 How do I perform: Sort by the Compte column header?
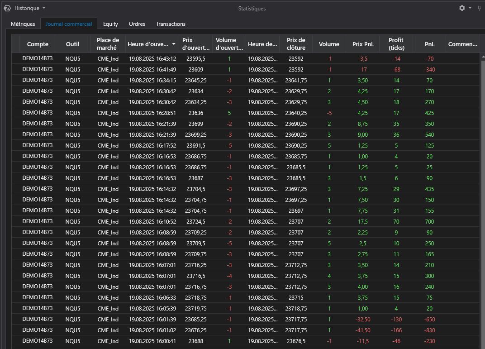pos(38,44)
